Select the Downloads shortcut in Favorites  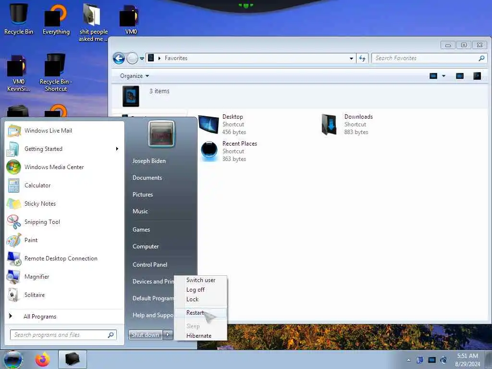pos(347,124)
